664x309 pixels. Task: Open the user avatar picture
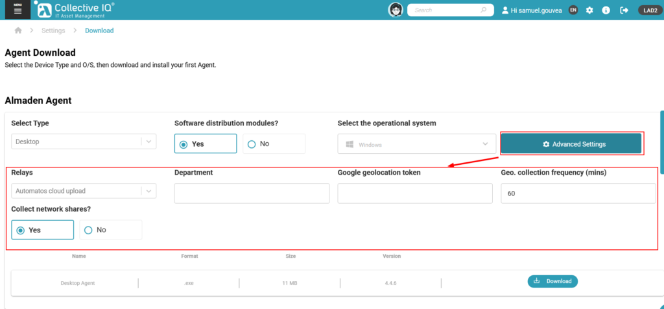[396, 10]
